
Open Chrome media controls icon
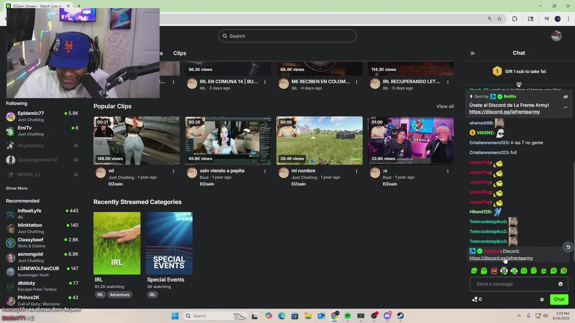(546, 19)
